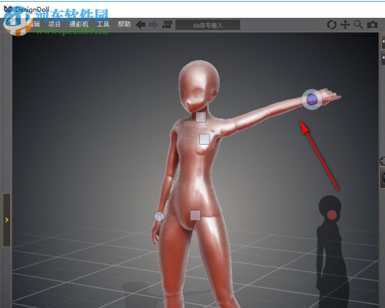Viewport: 385px width, 308px height.
Task: Select the right wrist round controller
Action: pos(159,216)
